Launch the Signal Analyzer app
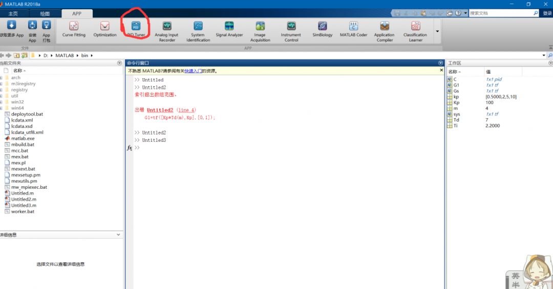 [229, 29]
